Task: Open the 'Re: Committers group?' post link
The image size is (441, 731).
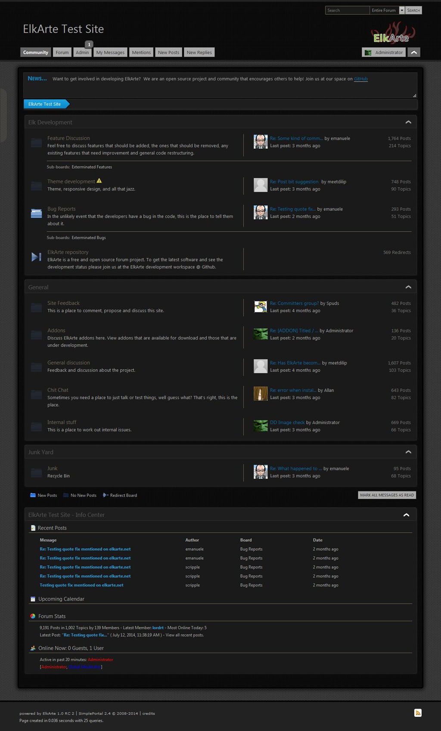Action: [x=295, y=303]
